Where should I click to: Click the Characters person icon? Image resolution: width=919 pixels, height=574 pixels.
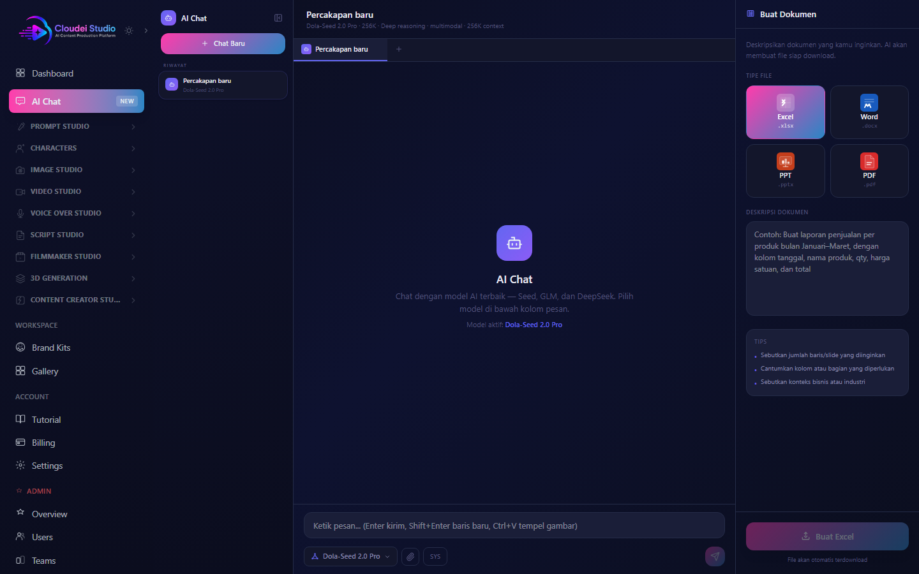click(x=20, y=148)
